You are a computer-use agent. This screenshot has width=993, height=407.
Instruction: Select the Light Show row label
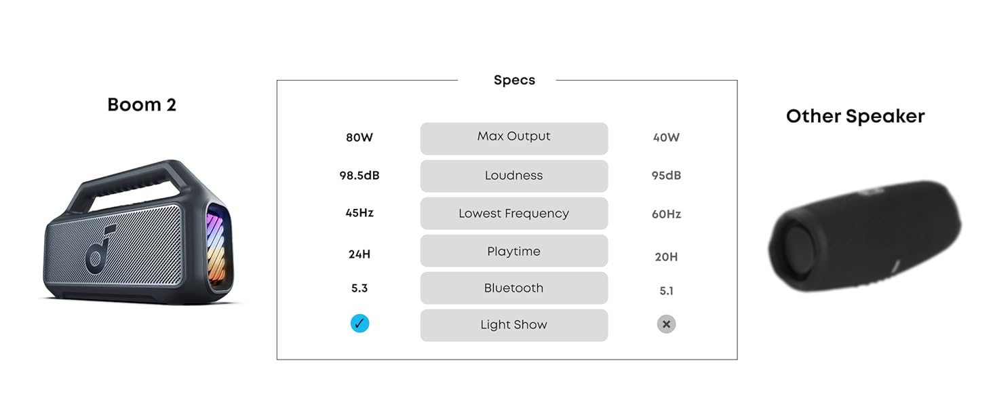click(513, 325)
